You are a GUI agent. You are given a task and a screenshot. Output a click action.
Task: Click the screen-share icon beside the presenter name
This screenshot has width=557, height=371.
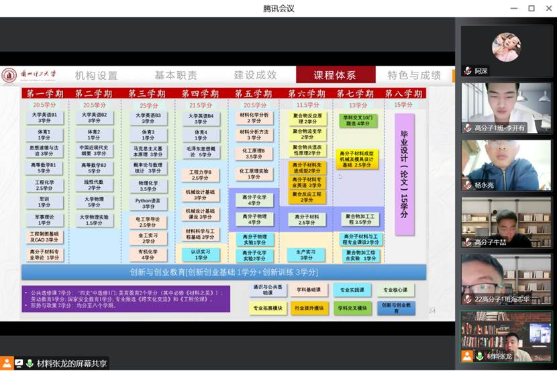coord(19,363)
